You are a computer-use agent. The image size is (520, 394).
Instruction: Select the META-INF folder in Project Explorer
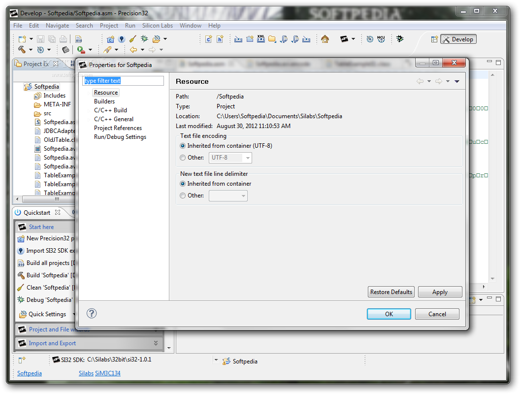(x=57, y=104)
